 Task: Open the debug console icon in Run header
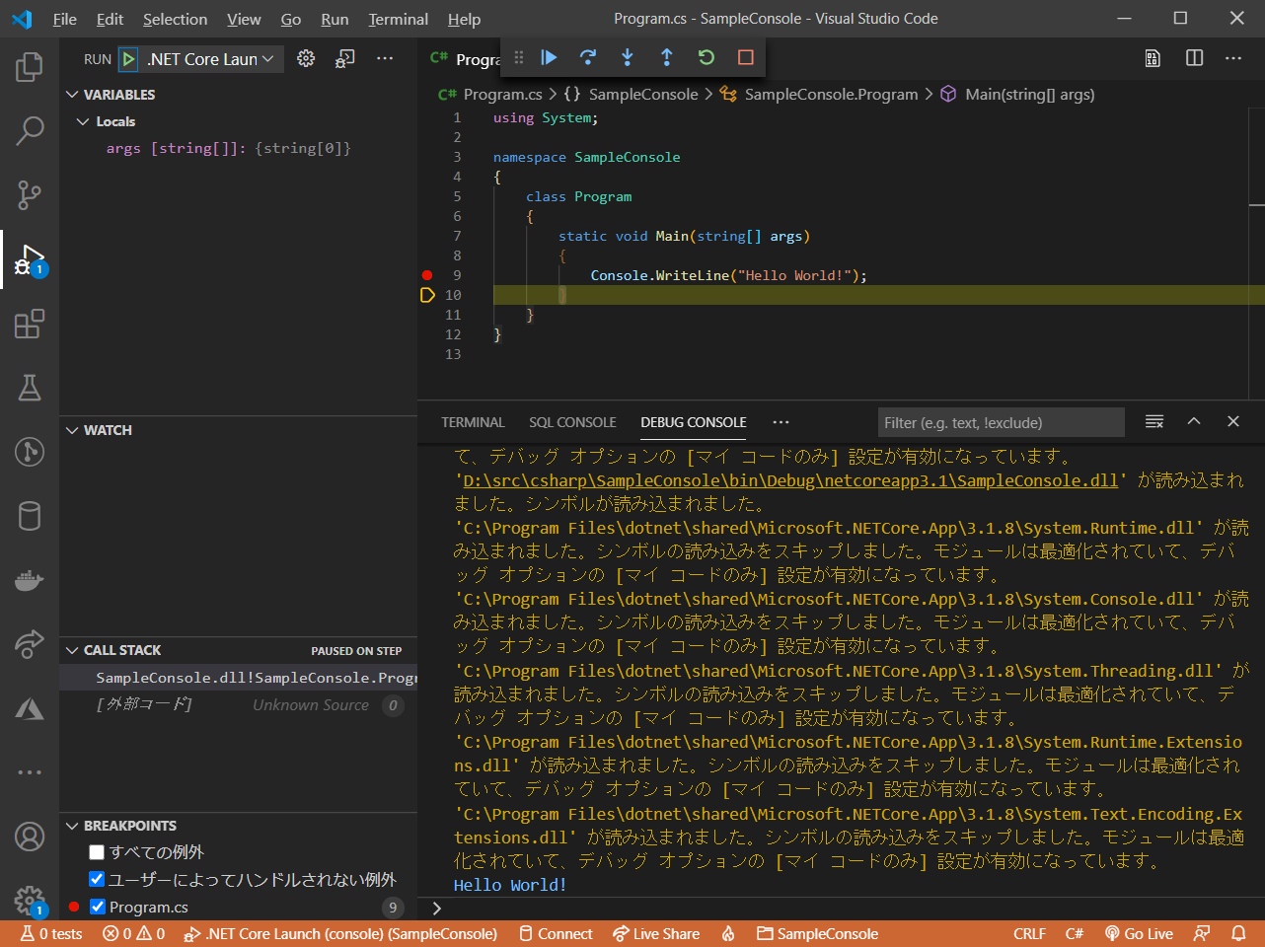[345, 59]
